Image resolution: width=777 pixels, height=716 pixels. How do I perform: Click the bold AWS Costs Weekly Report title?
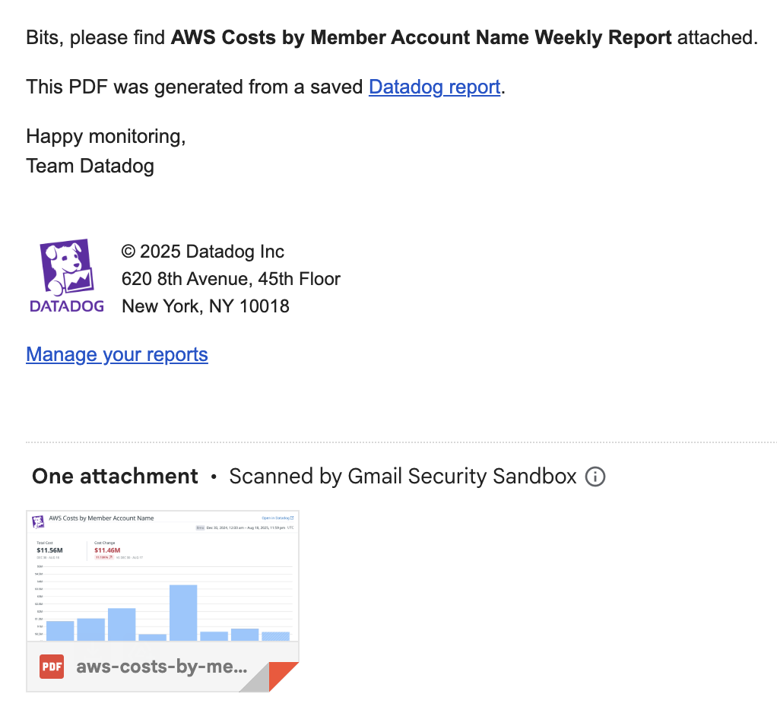(x=421, y=38)
